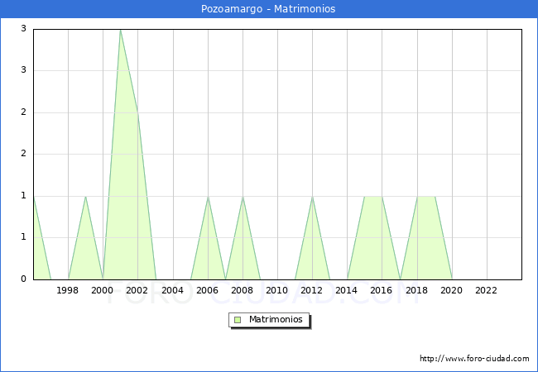This screenshot has width=538, height=372.
Task: Click the 2006 data peak
Action: (208, 197)
